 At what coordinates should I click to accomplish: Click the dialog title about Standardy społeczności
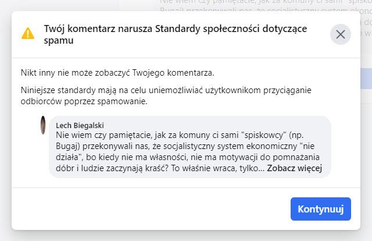pyautogui.click(x=176, y=29)
